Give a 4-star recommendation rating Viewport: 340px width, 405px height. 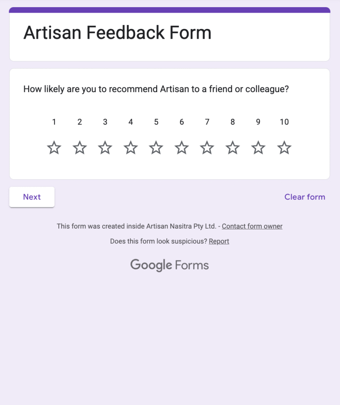[x=131, y=148]
